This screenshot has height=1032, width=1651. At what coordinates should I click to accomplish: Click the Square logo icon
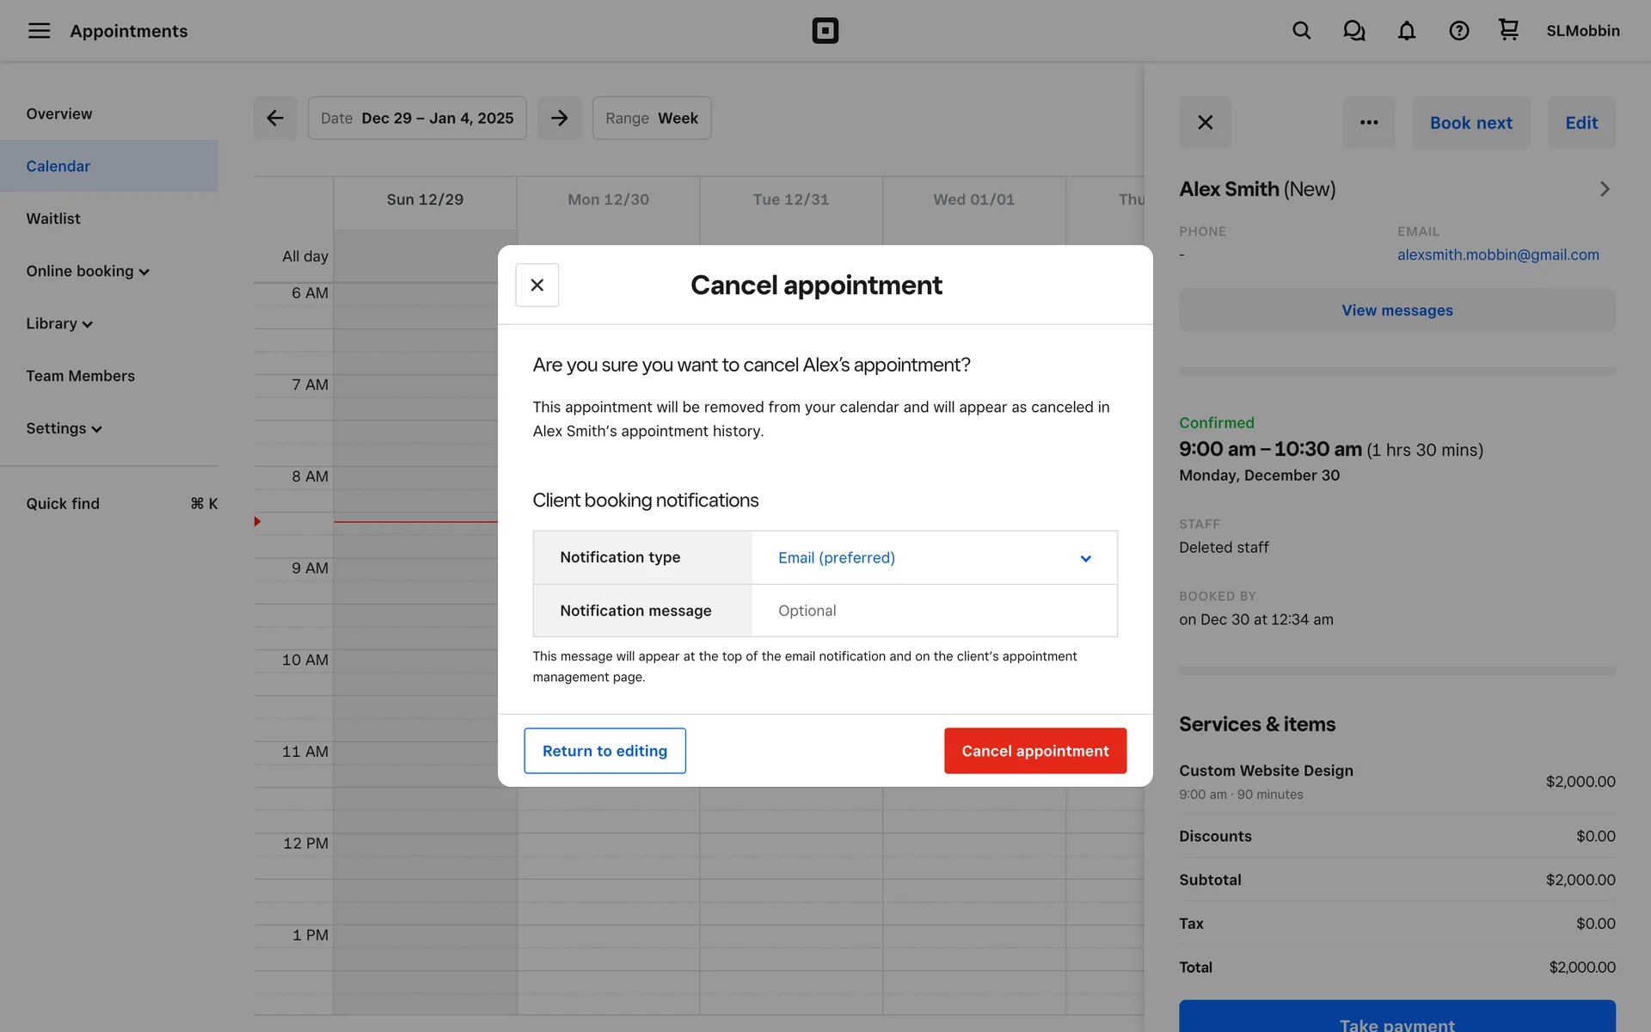[x=825, y=31]
